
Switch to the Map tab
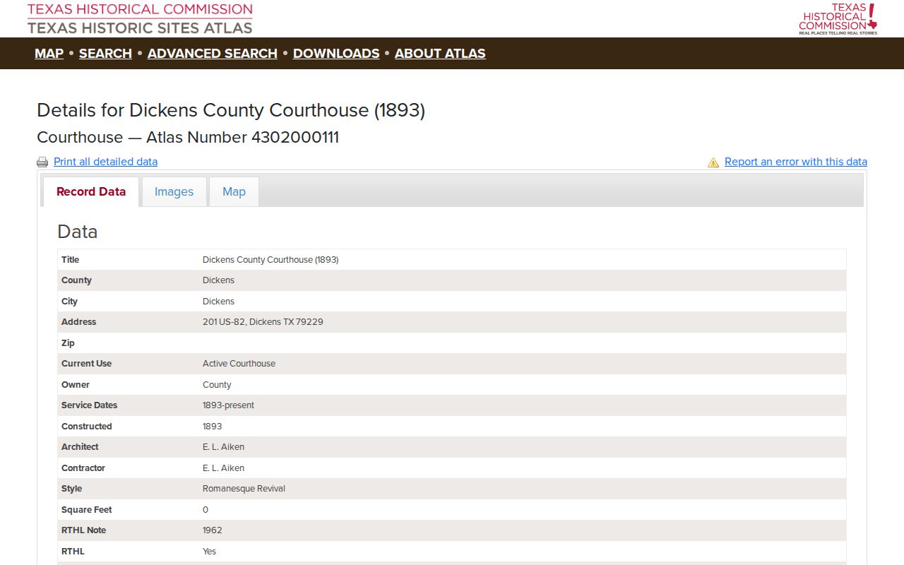click(234, 191)
